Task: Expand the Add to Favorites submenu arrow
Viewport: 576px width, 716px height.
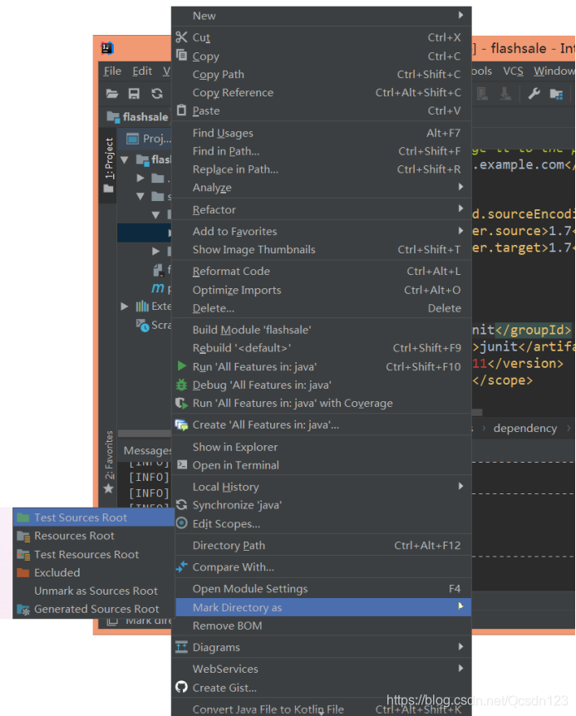Action: click(x=461, y=231)
